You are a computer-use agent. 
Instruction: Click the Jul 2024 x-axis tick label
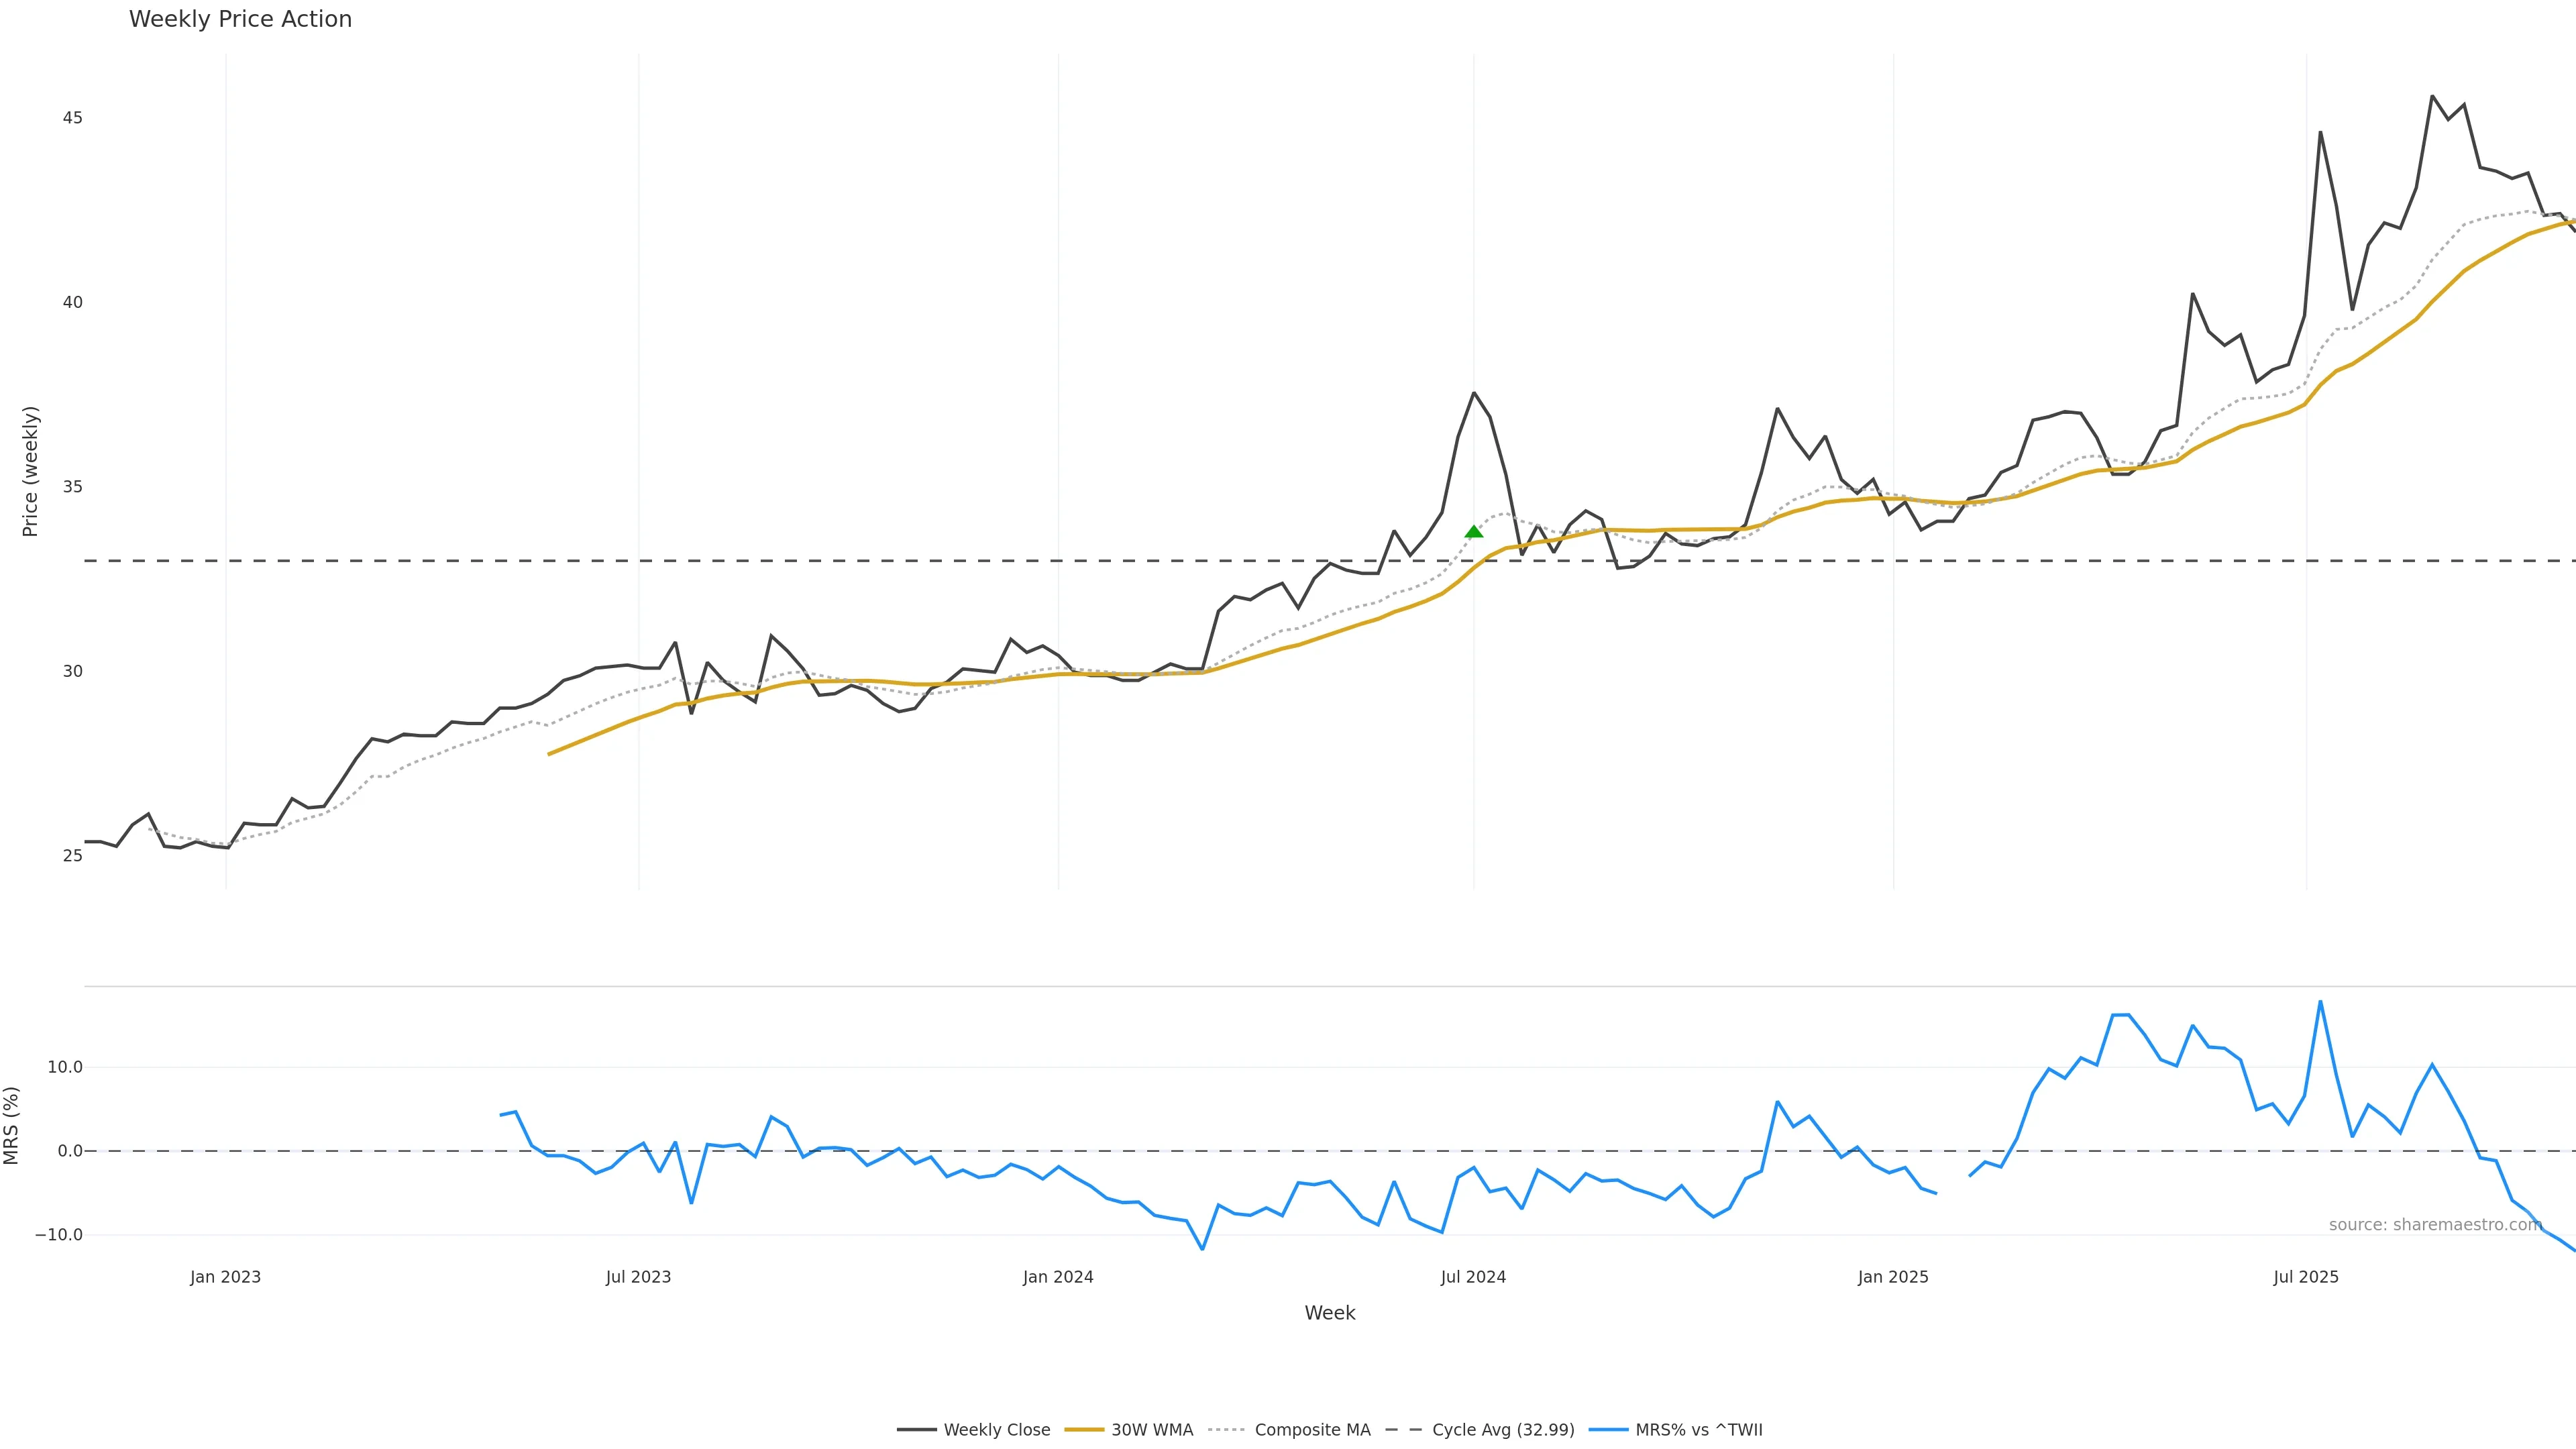click(x=1472, y=1277)
